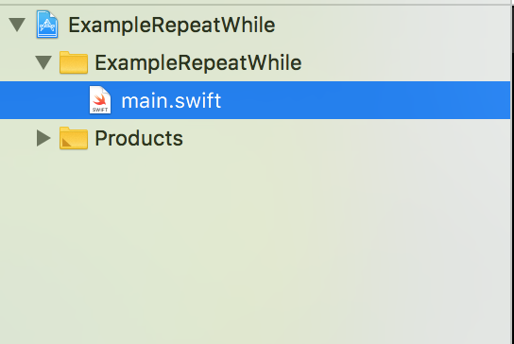The width and height of the screenshot is (514, 344).
Task: Click the navigator's right edge divider
Action: coord(512,172)
